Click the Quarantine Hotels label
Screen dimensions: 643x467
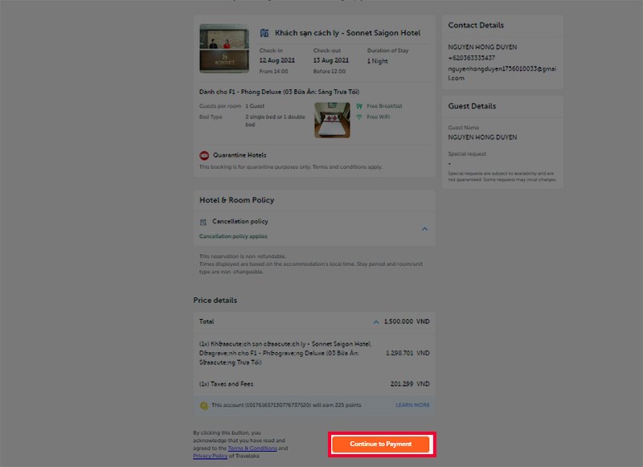pyautogui.click(x=240, y=155)
